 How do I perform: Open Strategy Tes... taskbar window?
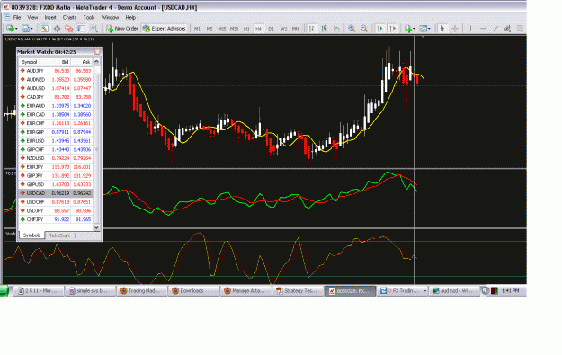point(299,291)
